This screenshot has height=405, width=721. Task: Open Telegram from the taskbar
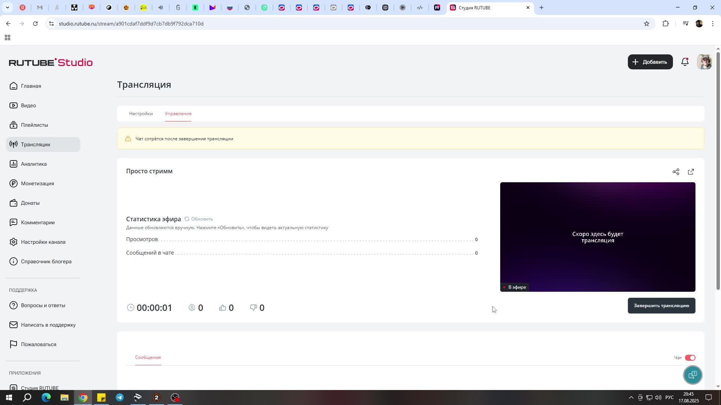[x=120, y=397]
